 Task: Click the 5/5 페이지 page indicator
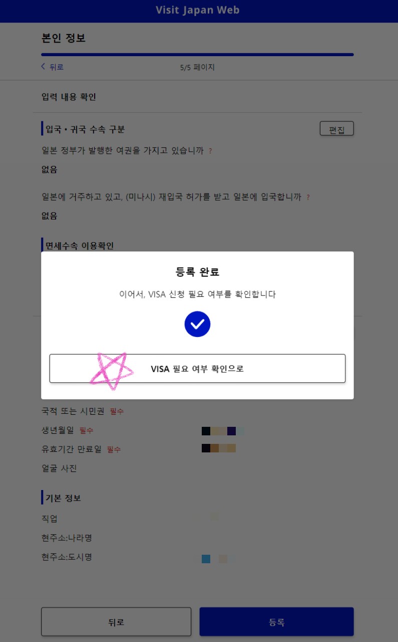197,67
